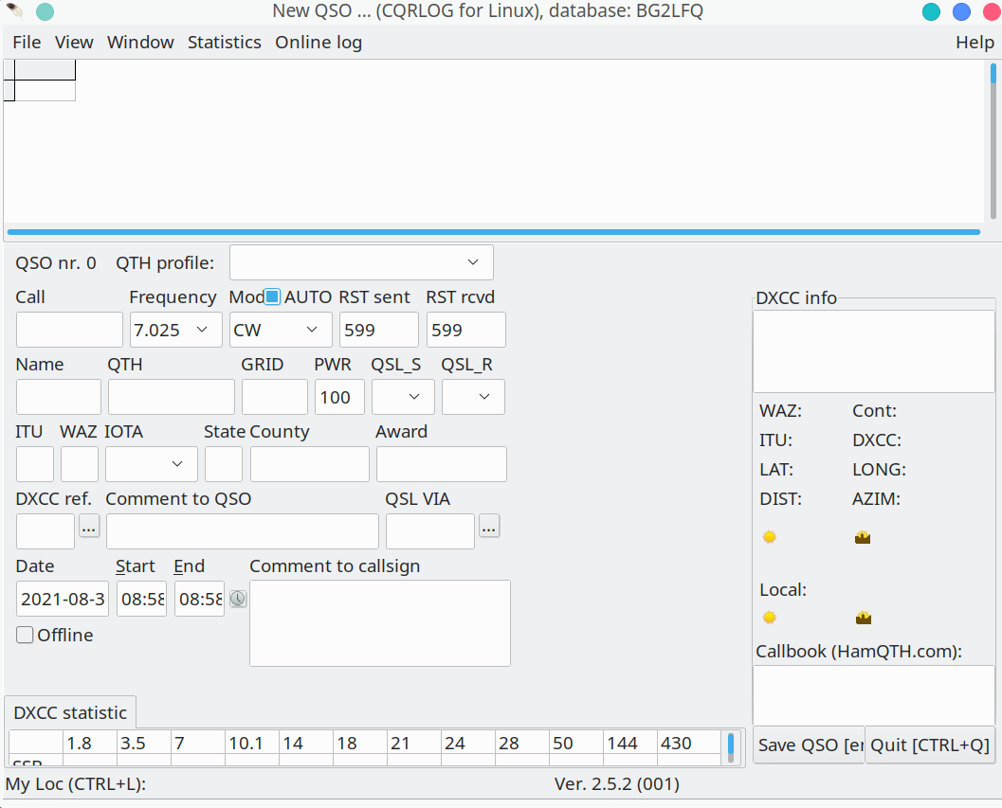Toggle the AUTO mode checkbox
This screenshot has width=1002, height=808.
click(x=272, y=296)
